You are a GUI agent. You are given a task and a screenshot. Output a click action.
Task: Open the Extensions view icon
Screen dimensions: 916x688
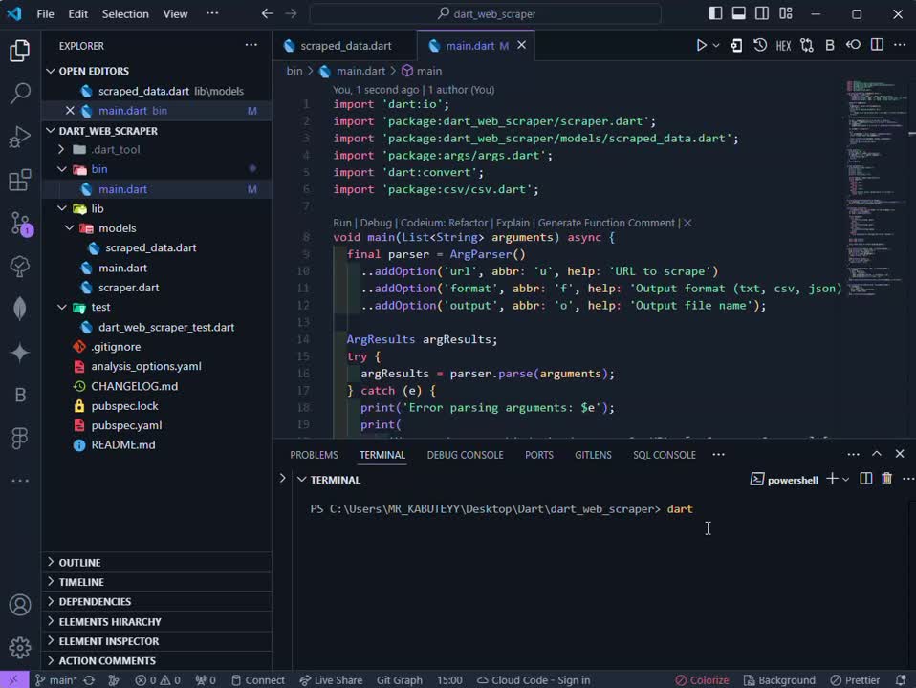20,181
